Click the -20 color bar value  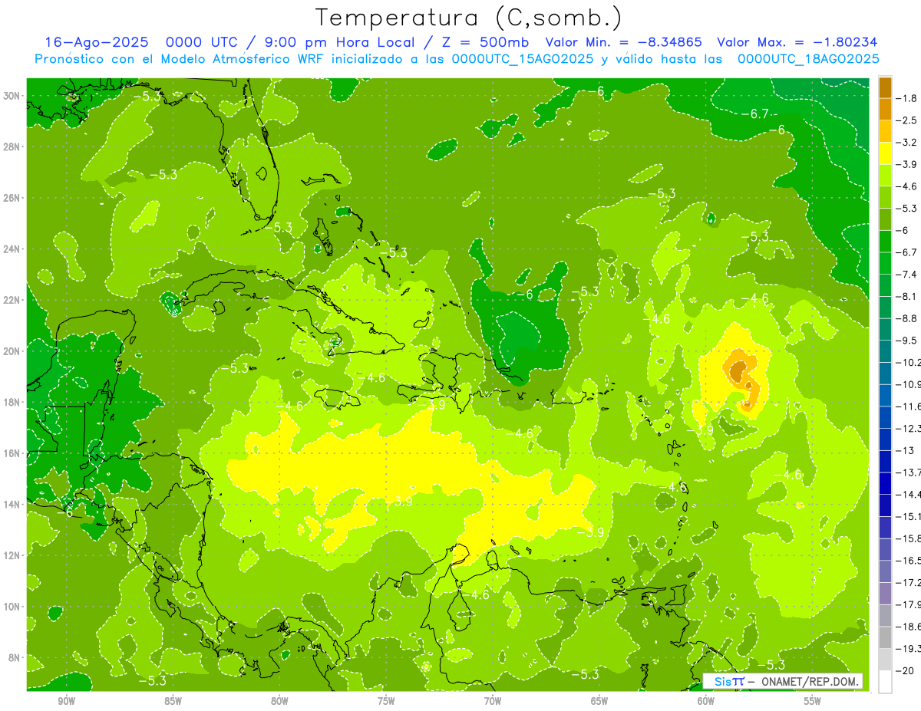[906, 671]
